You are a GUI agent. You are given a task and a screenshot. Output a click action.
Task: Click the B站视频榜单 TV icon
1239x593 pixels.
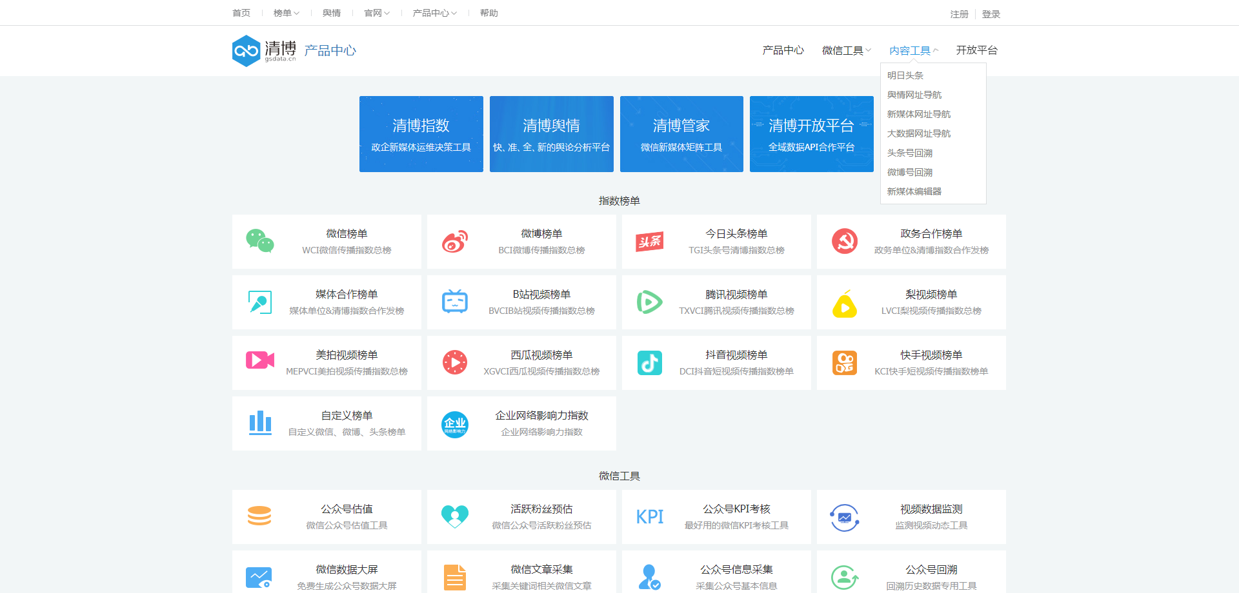(x=455, y=302)
